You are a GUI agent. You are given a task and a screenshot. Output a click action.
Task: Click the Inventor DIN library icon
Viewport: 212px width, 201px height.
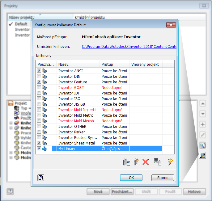[45, 76]
